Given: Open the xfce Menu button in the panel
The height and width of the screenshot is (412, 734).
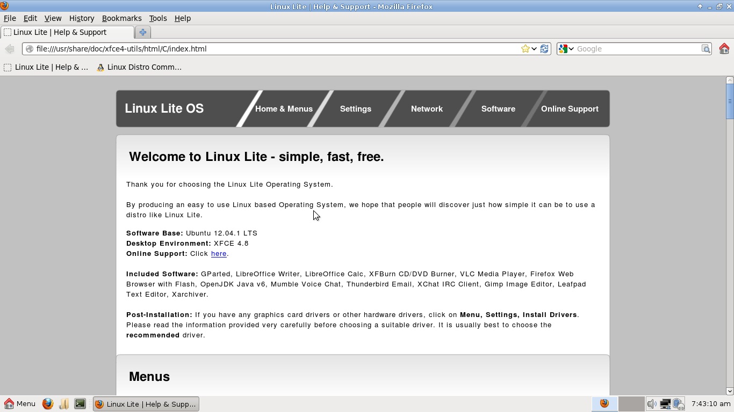Looking at the screenshot, I should point(20,404).
